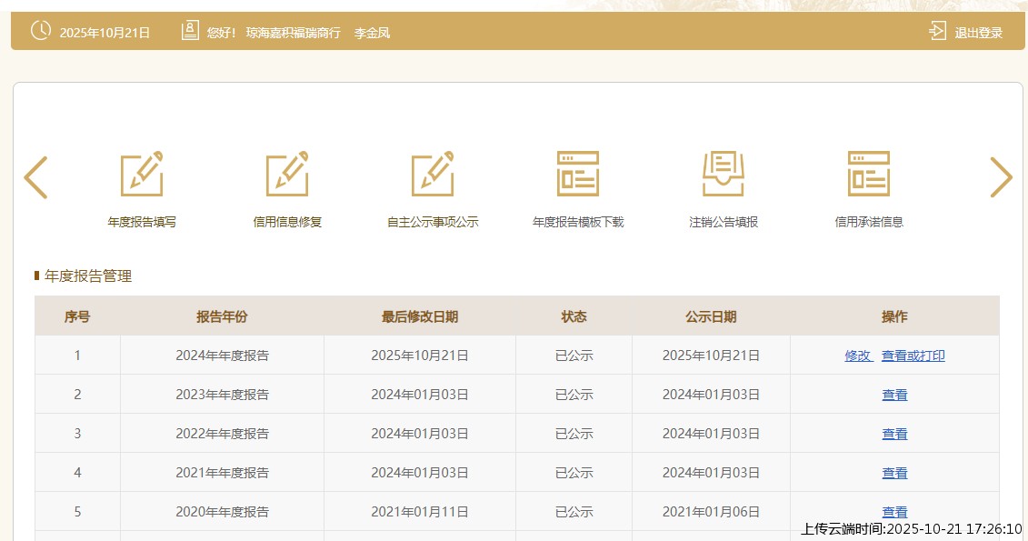
Task: Select the 自主公示事项公示 icon
Action: [x=433, y=174]
